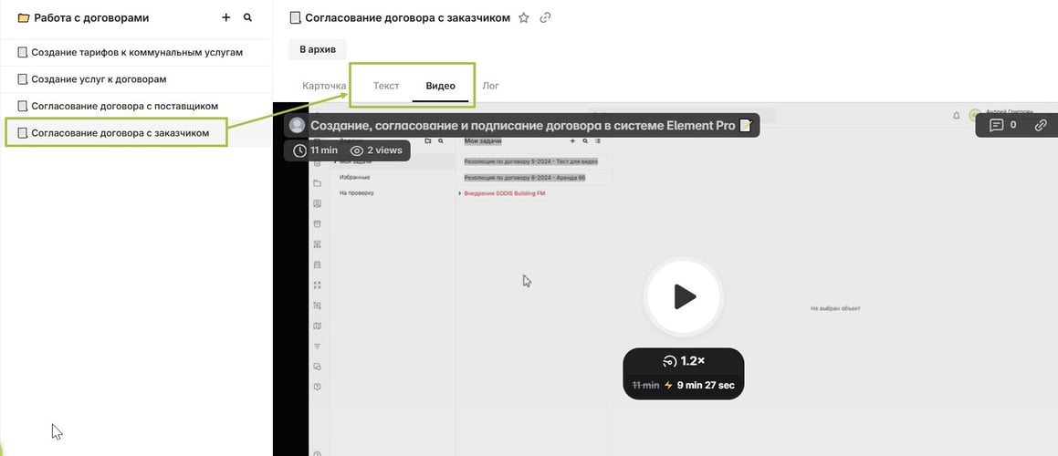Add new item in Работа с договорами panel
1058x456 pixels.
tap(226, 17)
